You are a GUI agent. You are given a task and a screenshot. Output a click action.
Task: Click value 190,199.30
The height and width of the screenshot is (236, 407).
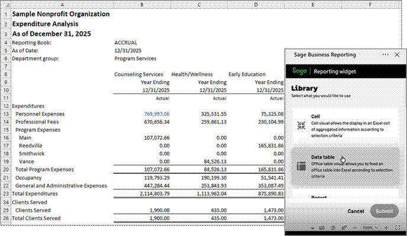pyautogui.click(x=214, y=178)
